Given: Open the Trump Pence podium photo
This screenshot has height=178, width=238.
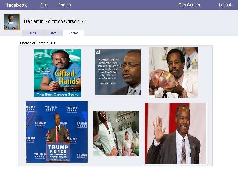Looking at the screenshot, I should [x=57, y=132].
